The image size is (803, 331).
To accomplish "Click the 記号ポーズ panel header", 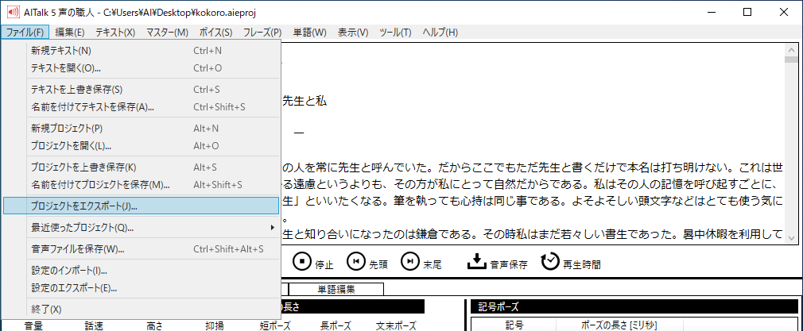I will (634, 306).
